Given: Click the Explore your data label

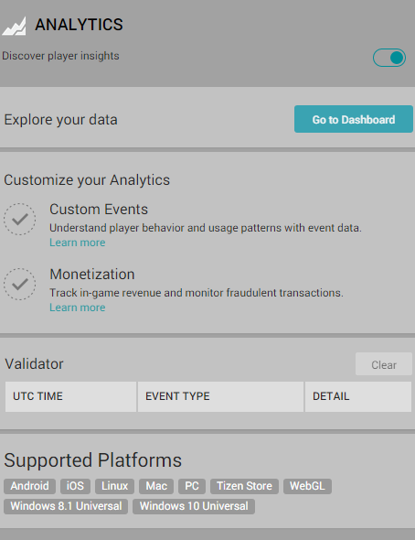Looking at the screenshot, I should coord(61,120).
